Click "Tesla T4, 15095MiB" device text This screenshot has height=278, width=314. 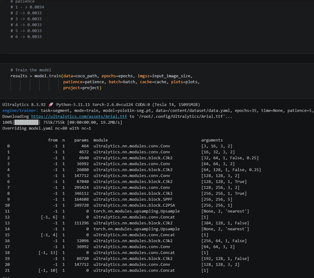pos(176,104)
